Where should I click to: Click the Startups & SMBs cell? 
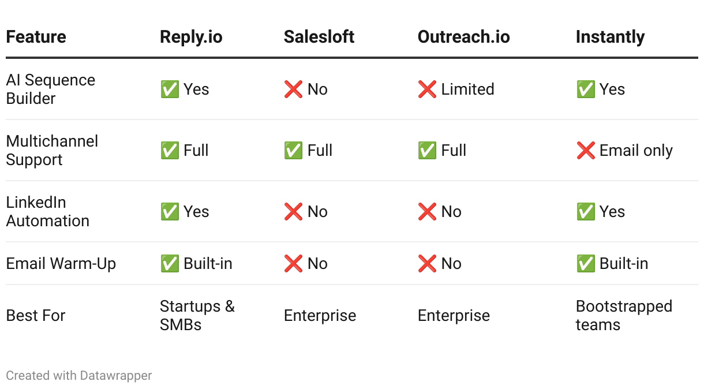click(x=197, y=315)
